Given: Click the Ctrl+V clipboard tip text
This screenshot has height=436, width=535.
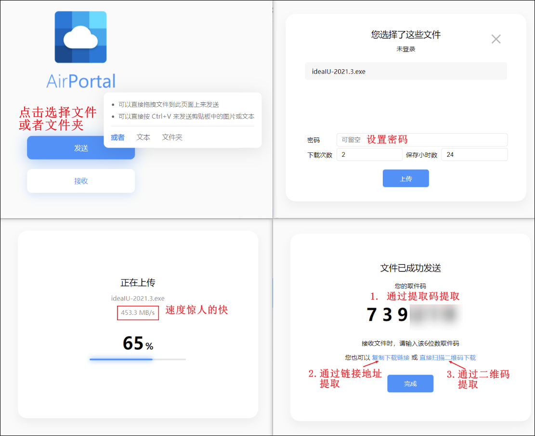Looking at the screenshot, I should [186, 116].
